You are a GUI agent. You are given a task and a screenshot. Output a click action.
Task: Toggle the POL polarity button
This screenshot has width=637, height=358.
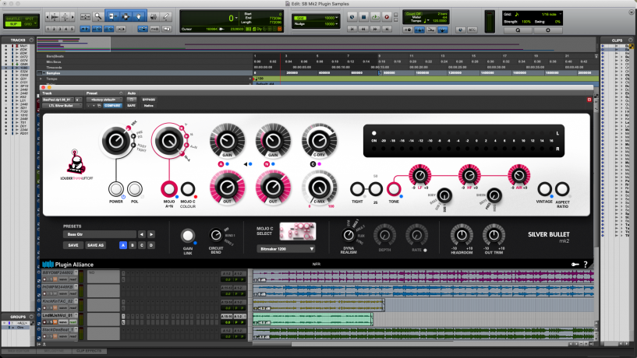click(135, 189)
